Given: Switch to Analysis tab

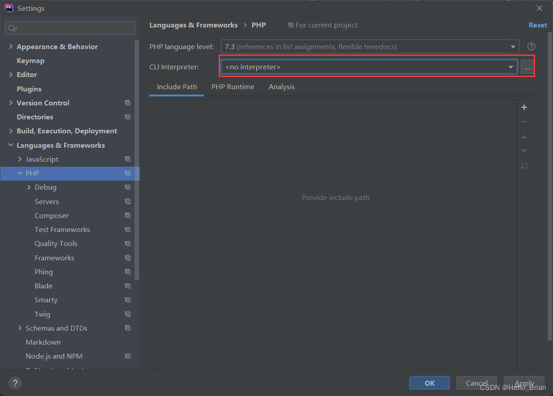Looking at the screenshot, I should (282, 87).
